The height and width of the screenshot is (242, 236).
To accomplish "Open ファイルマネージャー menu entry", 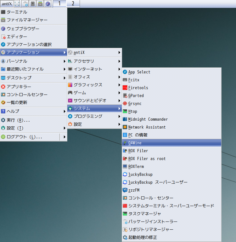I will (34, 20).
